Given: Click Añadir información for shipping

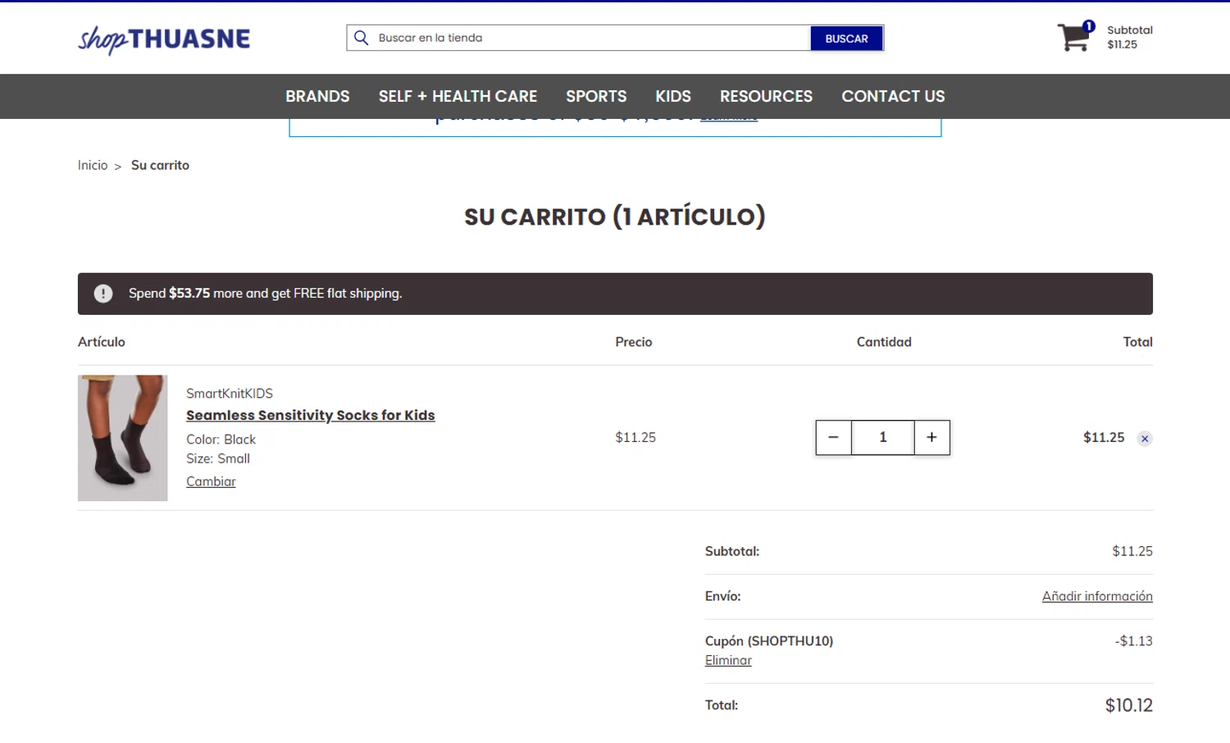Looking at the screenshot, I should (1097, 596).
